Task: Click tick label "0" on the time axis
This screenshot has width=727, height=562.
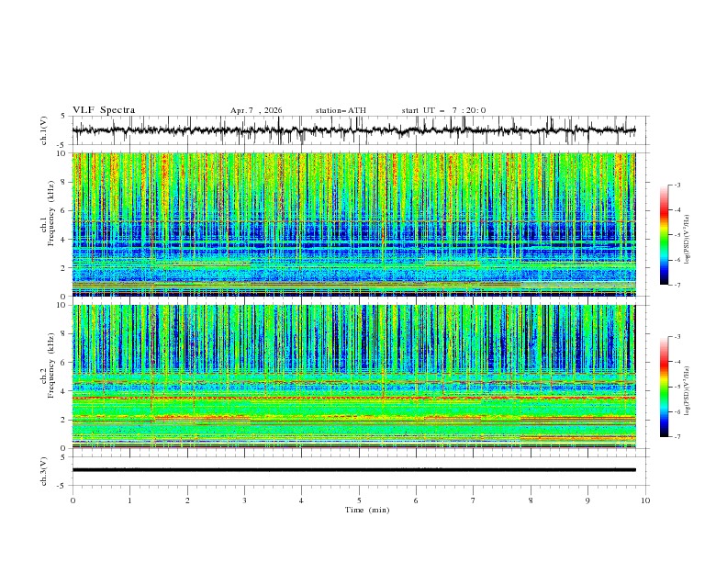Action: point(73,500)
